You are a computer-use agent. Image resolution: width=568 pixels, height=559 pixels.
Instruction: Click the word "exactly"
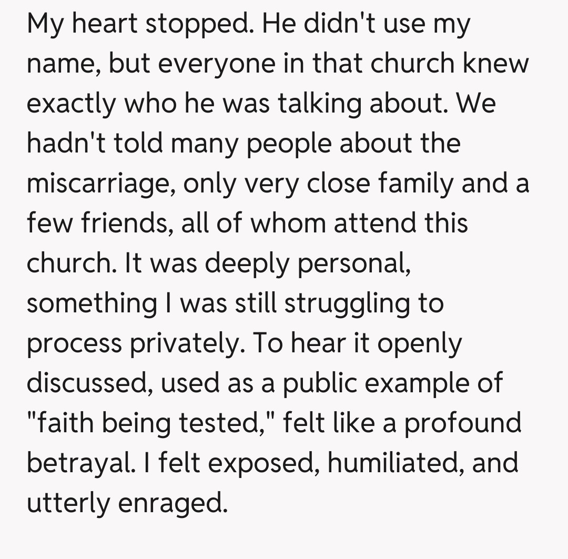coord(70,104)
